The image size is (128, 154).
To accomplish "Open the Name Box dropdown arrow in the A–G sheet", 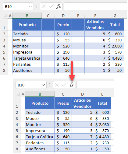I will (30, 7).
